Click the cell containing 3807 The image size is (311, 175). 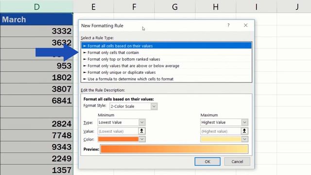point(36,89)
